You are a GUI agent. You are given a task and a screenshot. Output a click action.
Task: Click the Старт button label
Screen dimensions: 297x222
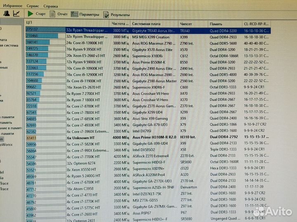pyautogui.click(x=40, y=14)
